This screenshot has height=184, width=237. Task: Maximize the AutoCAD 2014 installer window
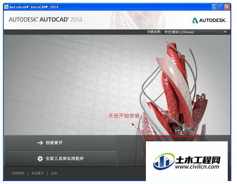click(221, 7)
